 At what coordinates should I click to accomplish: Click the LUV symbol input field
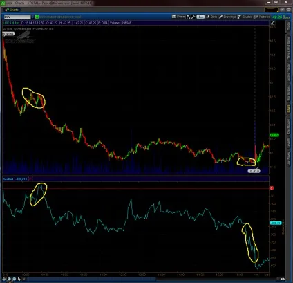17,17
